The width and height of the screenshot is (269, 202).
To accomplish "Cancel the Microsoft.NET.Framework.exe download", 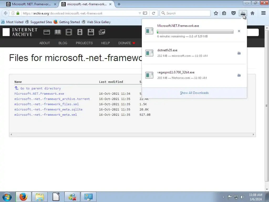I will (x=239, y=31).
